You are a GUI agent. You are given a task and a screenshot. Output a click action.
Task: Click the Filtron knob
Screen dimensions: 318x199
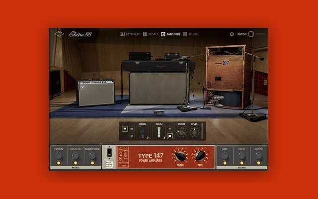(59, 156)
